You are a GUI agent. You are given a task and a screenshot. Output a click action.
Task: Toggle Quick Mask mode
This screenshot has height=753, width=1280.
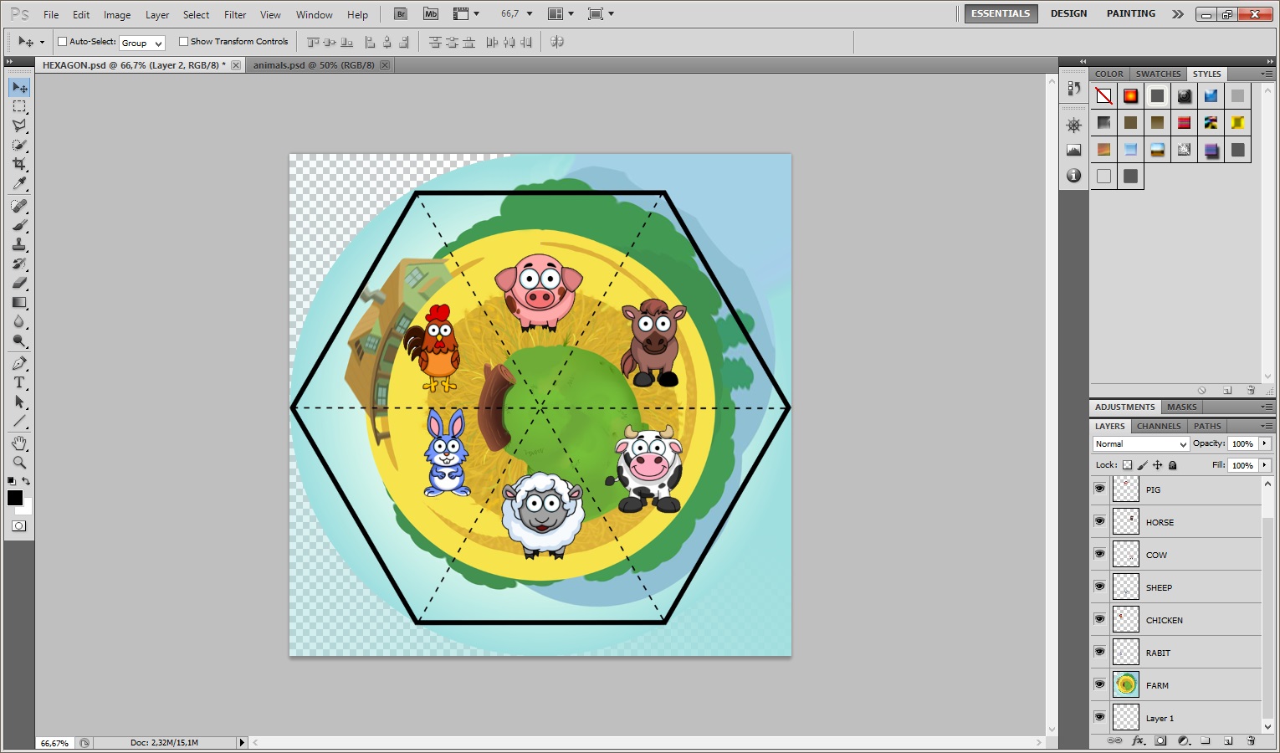point(19,526)
